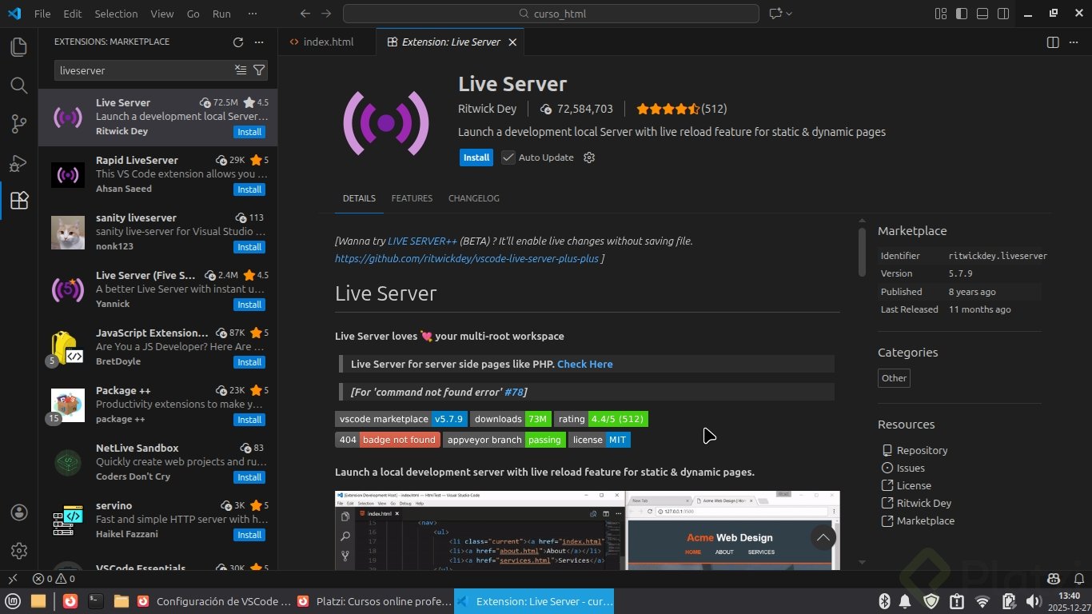Open the Copilot chat icon

pyautogui.click(x=775, y=14)
